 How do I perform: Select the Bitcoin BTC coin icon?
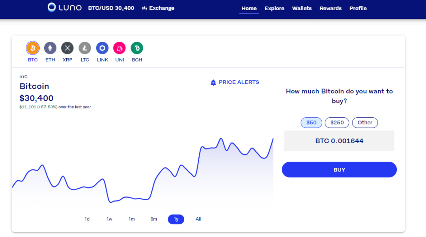click(33, 48)
